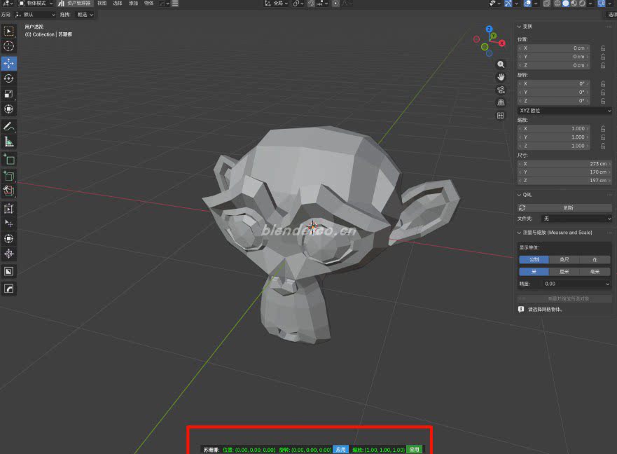Activate the combined Transform tool
The height and width of the screenshot is (454, 617).
pos(8,109)
